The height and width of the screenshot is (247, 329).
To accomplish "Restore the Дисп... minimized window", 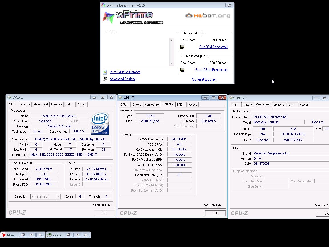I will point(69,235).
